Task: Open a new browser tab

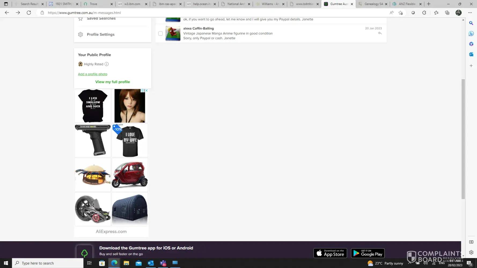Action: pyautogui.click(x=429, y=4)
